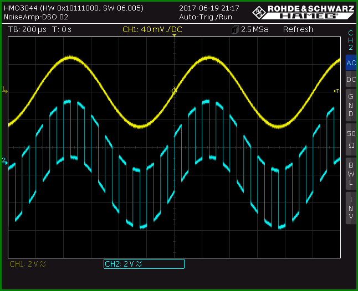The height and width of the screenshot is (291, 358).
Task: Select AC coupling for channel 2
Action: tap(351, 63)
